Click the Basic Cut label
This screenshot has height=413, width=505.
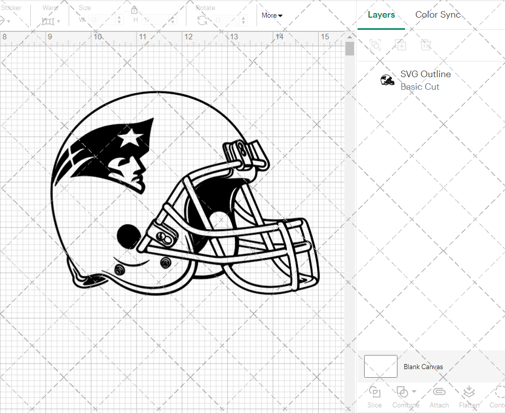420,87
